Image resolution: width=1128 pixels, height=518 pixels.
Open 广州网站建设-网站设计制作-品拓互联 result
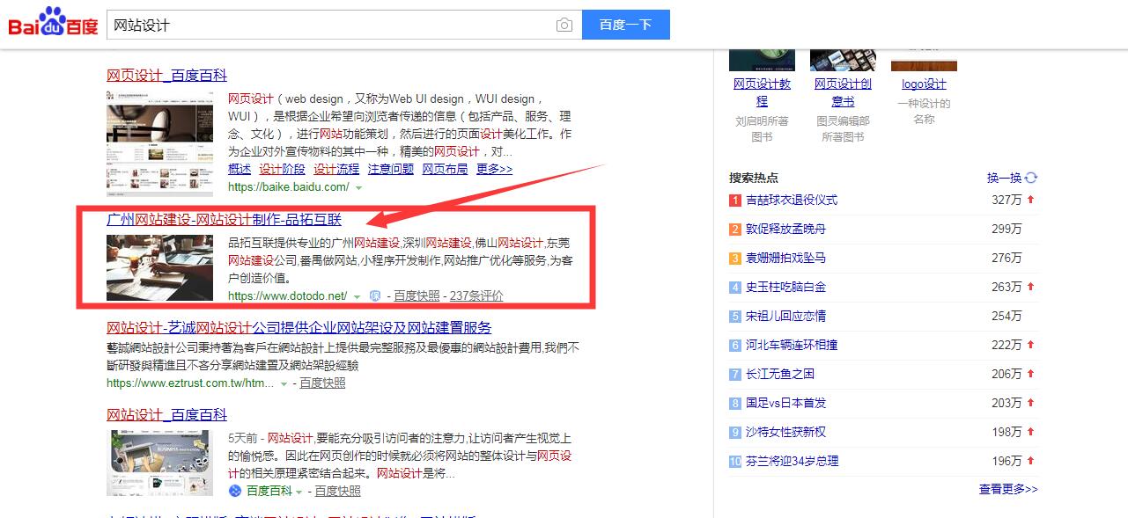point(224,220)
